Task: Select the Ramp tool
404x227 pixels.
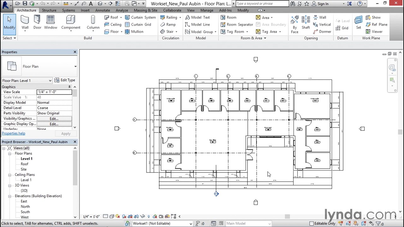Action: tap(168, 24)
